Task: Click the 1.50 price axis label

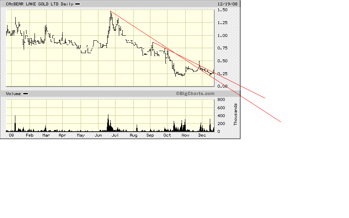Action: [222, 10]
